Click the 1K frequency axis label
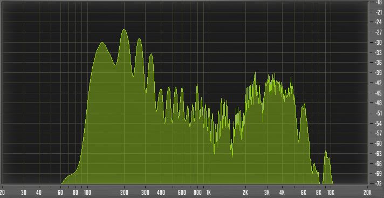384x198 pixels. pos(208,192)
